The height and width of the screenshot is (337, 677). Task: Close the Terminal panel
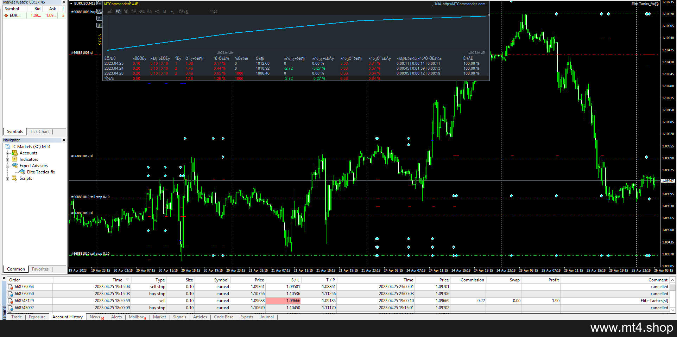pyautogui.click(x=4, y=278)
